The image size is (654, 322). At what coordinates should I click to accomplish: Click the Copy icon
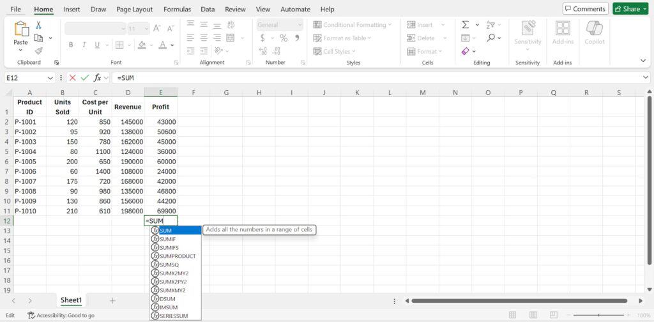[38, 38]
